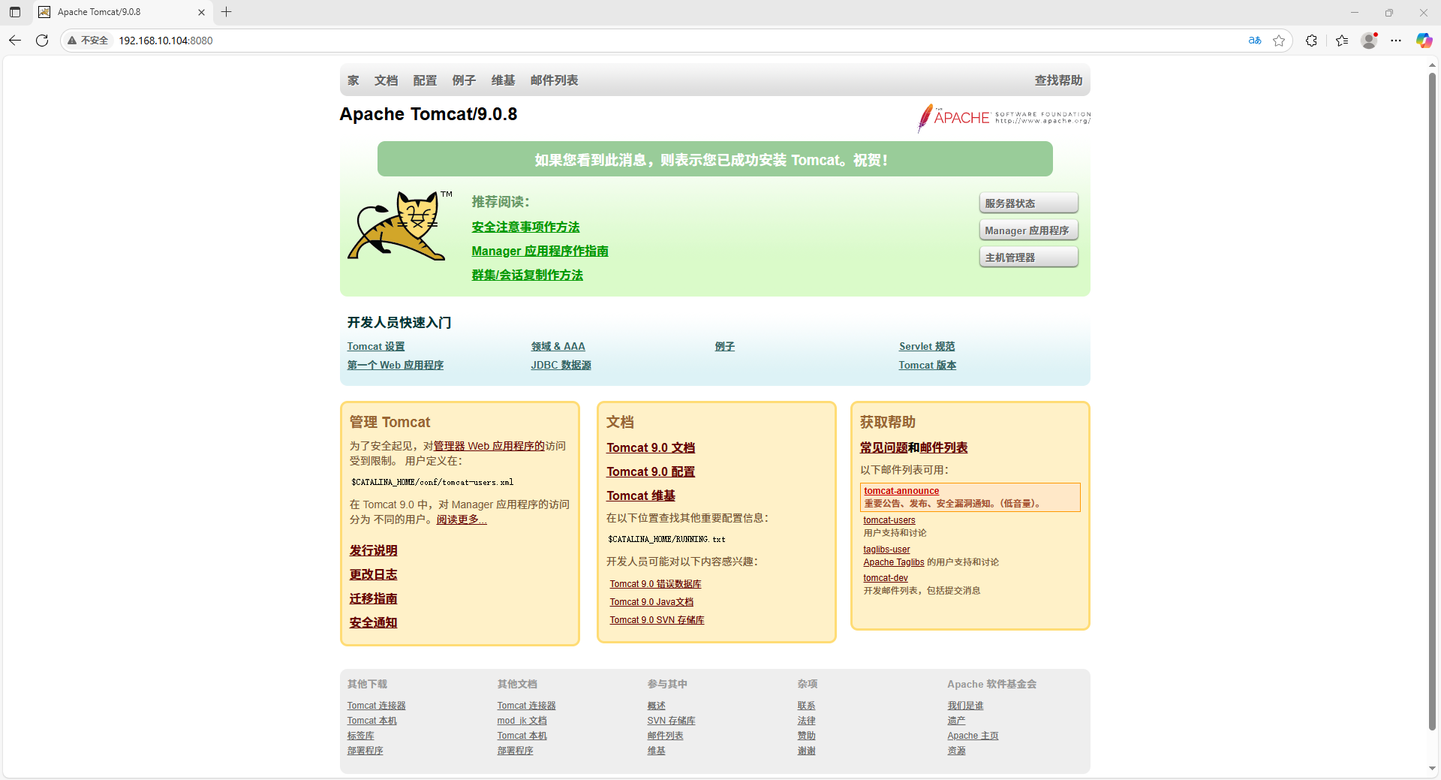This screenshot has height=780, width=1441.
Task: Open the 更改日志 link
Action: 373,574
